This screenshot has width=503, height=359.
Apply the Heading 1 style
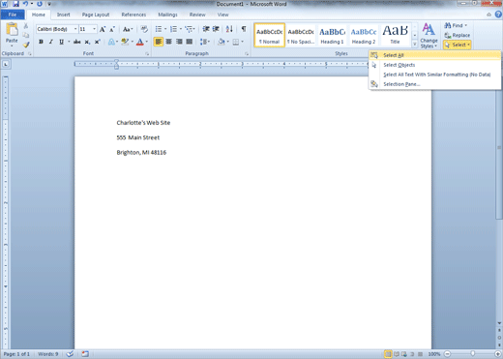pyautogui.click(x=332, y=35)
